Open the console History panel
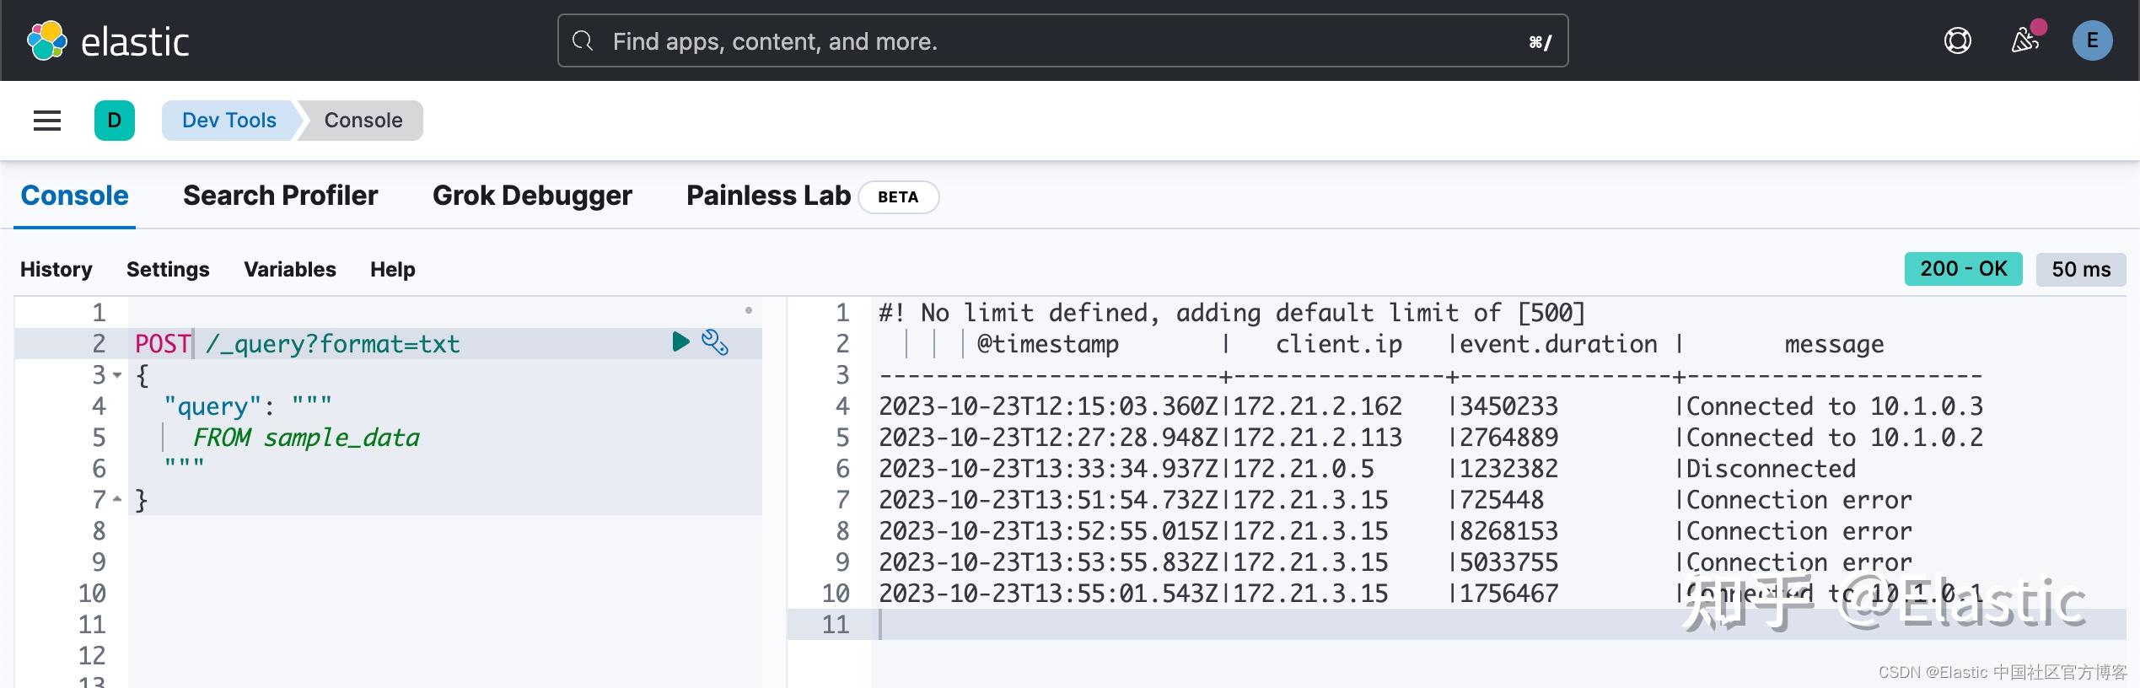This screenshot has height=688, width=2140. [x=56, y=269]
